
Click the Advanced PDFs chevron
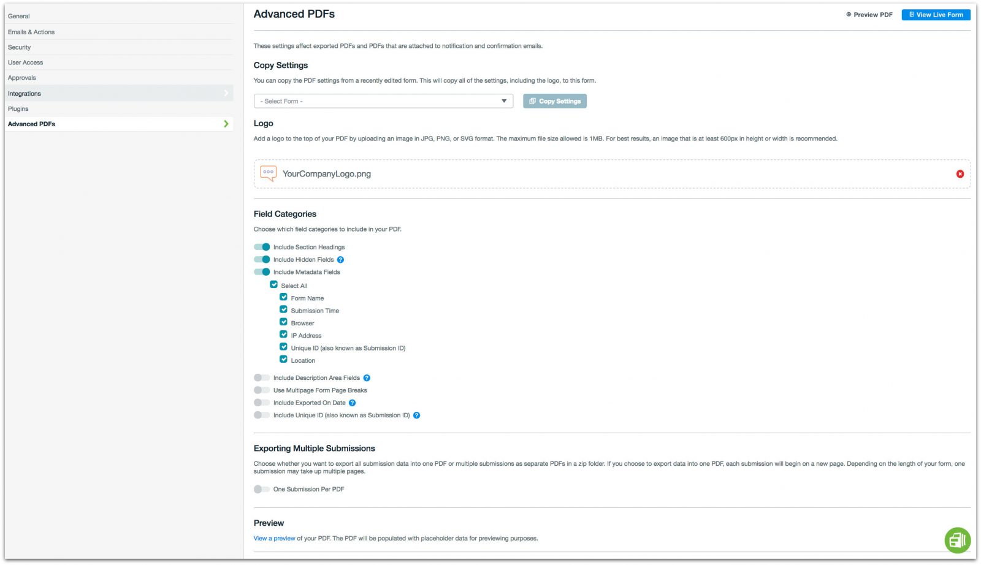(x=226, y=124)
